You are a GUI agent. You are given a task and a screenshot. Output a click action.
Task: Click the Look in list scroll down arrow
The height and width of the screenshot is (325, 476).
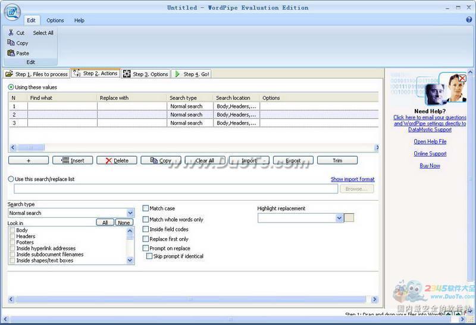(130, 260)
